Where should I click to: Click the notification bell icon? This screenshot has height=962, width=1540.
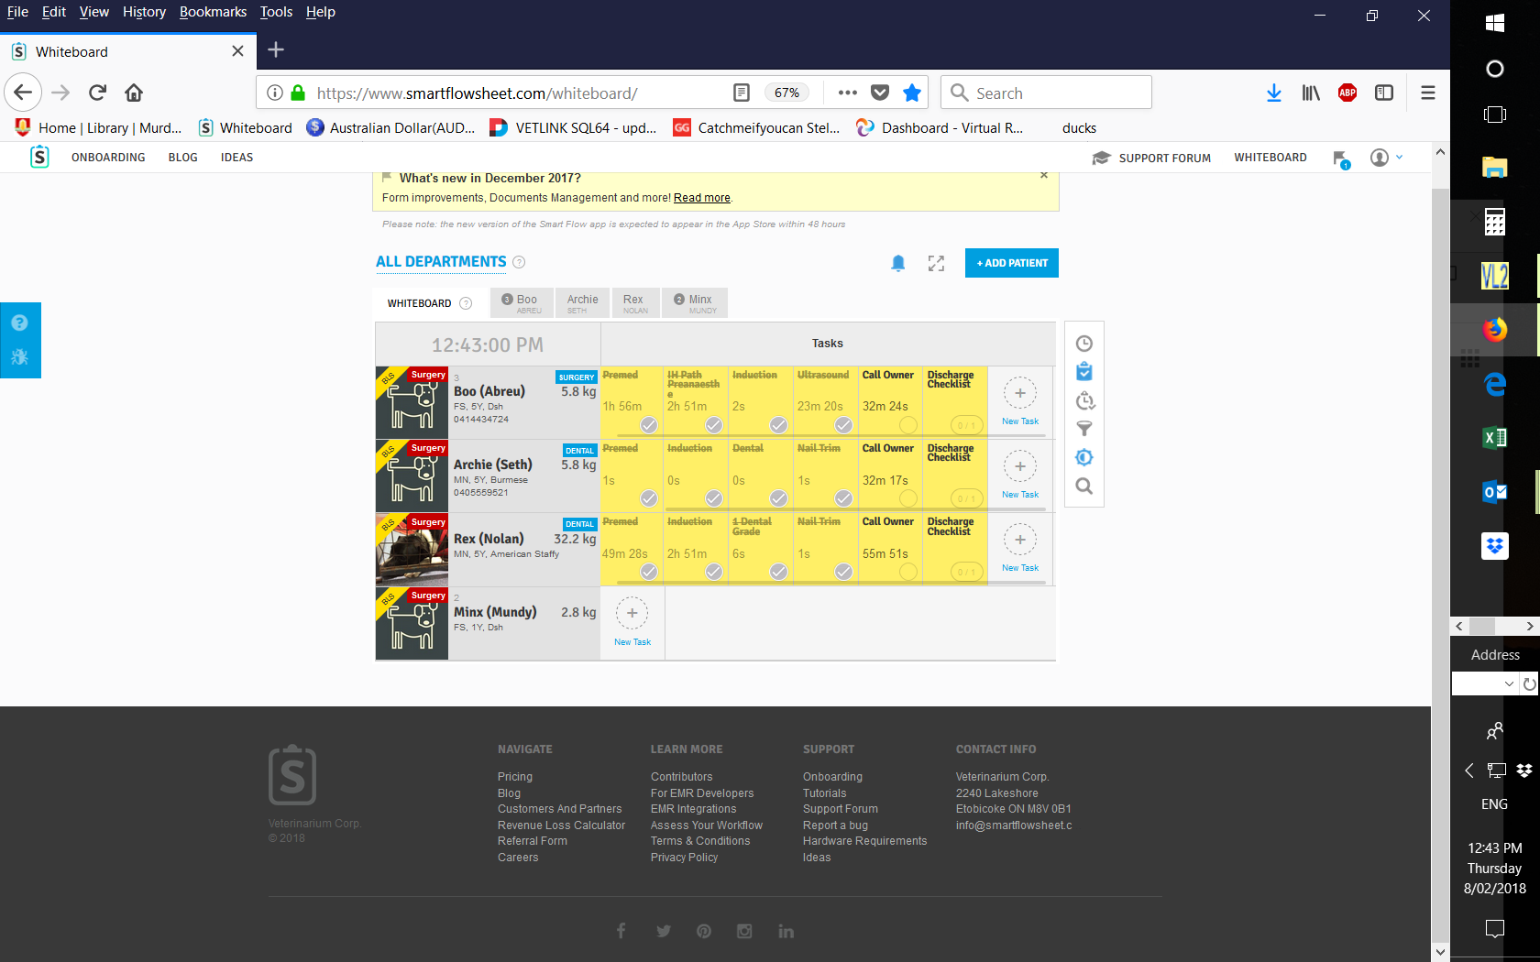(x=898, y=264)
